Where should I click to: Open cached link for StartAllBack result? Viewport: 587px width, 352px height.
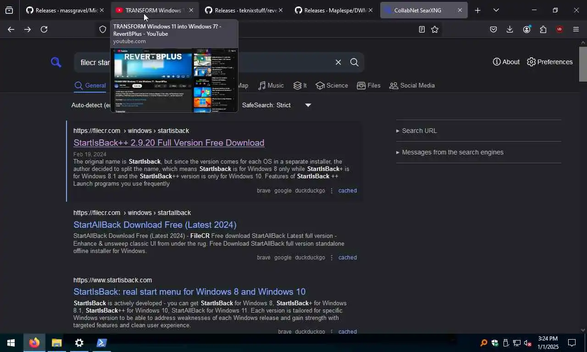point(348,258)
